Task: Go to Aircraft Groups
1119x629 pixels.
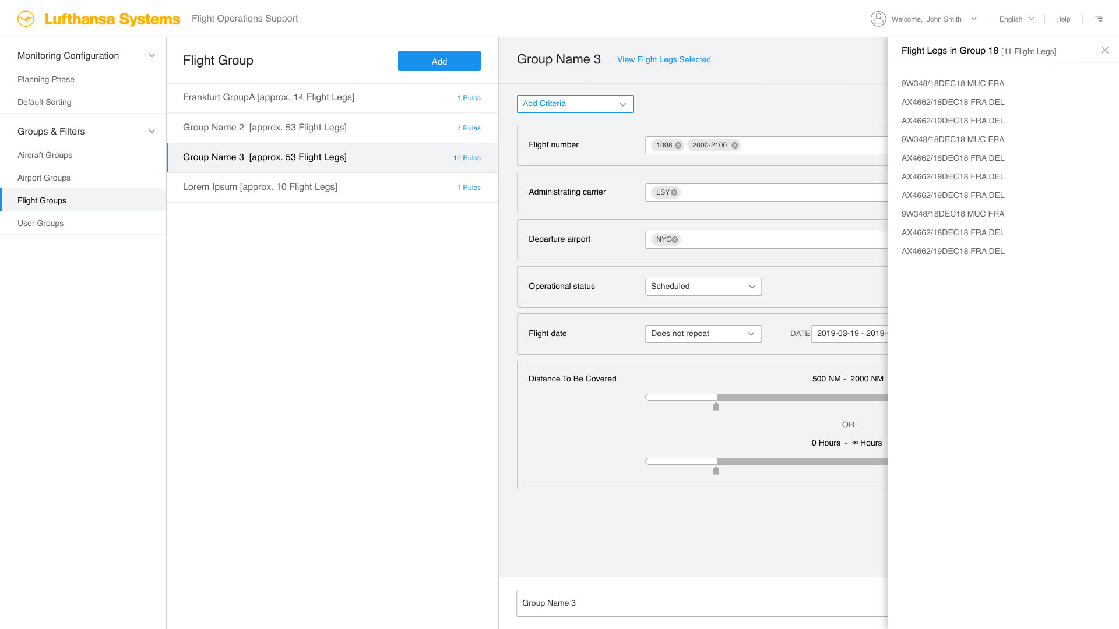Action: pyautogui.click(x=45, y=156)
